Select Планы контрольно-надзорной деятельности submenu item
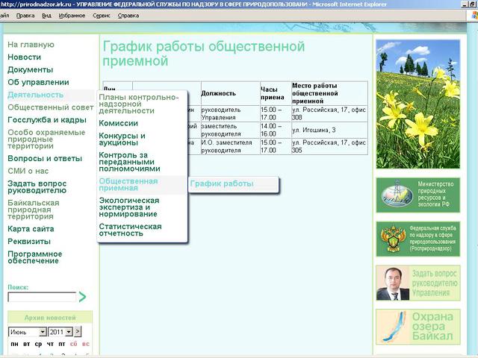The width and height of the screenshot is (478, 358). coord(139,104)
